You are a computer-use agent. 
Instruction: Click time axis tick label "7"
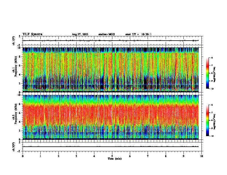click(x=148, y=156)
